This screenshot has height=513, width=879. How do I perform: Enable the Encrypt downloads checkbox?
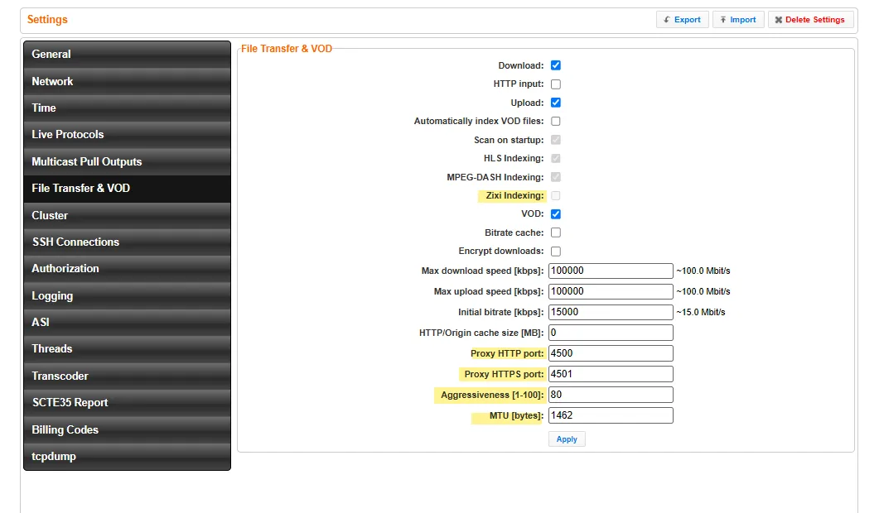point(556,251)
